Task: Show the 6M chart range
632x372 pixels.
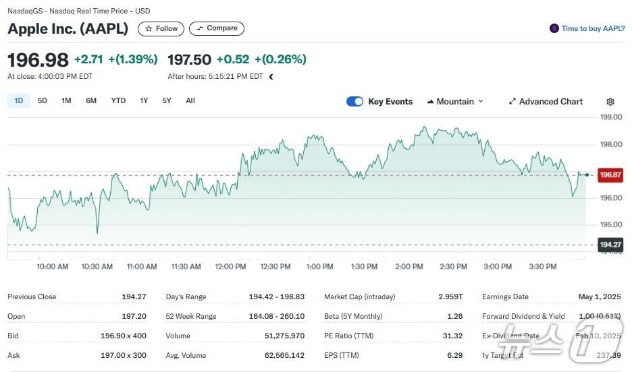Action: [91, 101]
